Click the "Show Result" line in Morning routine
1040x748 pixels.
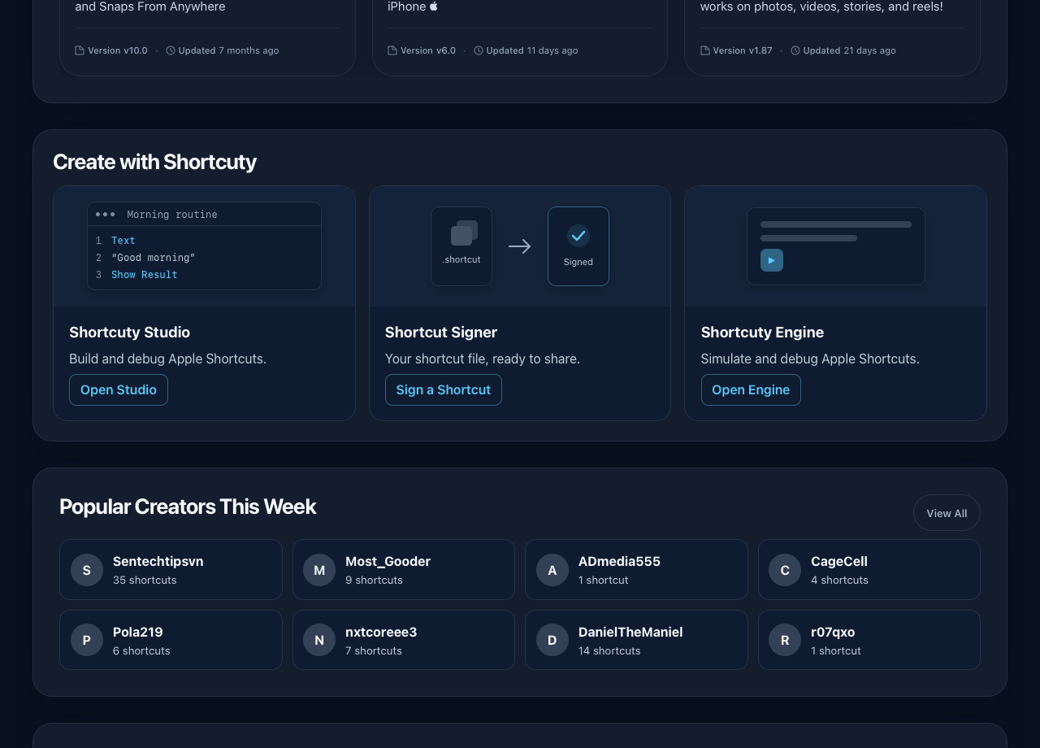[x=145, y=275]
